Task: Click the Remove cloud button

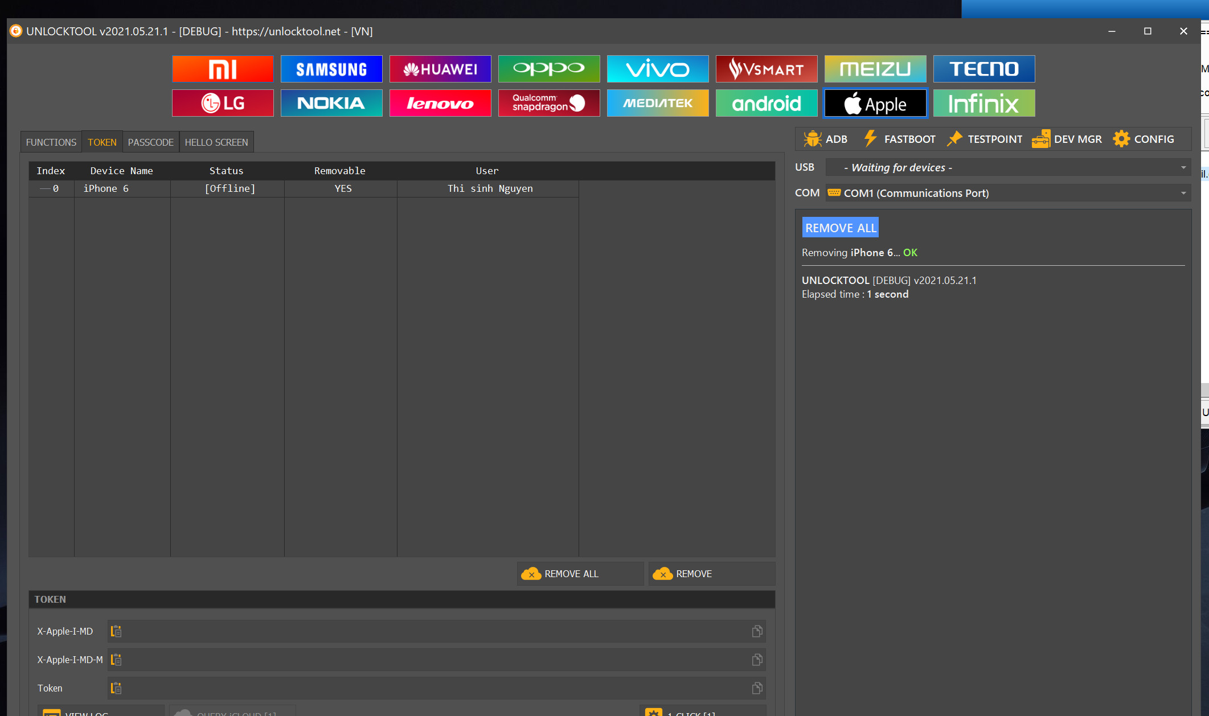Action: [712, 574]
